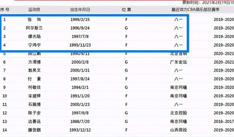
Task: Click birthdate 2000/2/8
Action: pos(80,62)
